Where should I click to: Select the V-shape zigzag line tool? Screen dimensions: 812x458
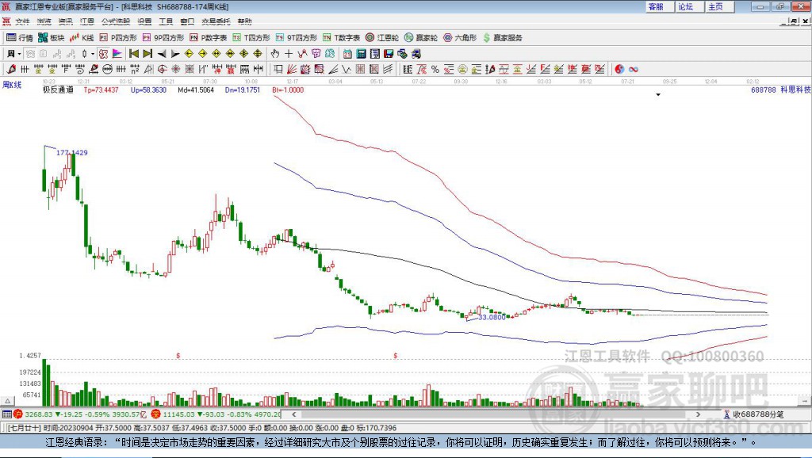347,70
